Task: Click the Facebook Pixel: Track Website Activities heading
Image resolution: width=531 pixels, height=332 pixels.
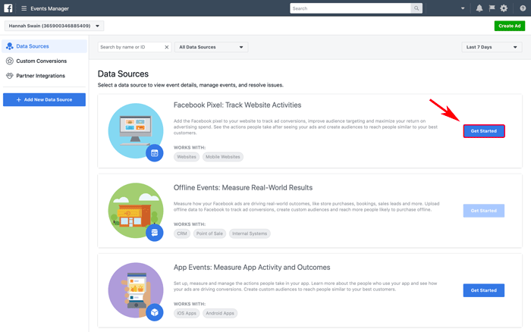Action: 237,105
